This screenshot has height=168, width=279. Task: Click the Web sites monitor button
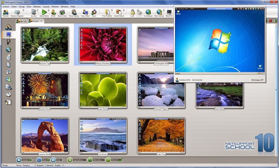pyautogui.click(x=96, y=160)
